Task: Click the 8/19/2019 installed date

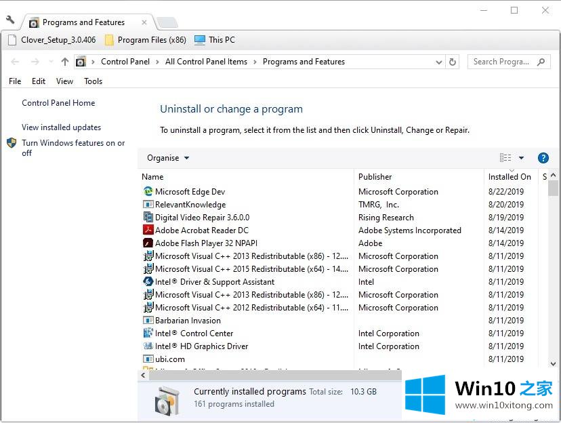Action: click(x=506, y=217)
